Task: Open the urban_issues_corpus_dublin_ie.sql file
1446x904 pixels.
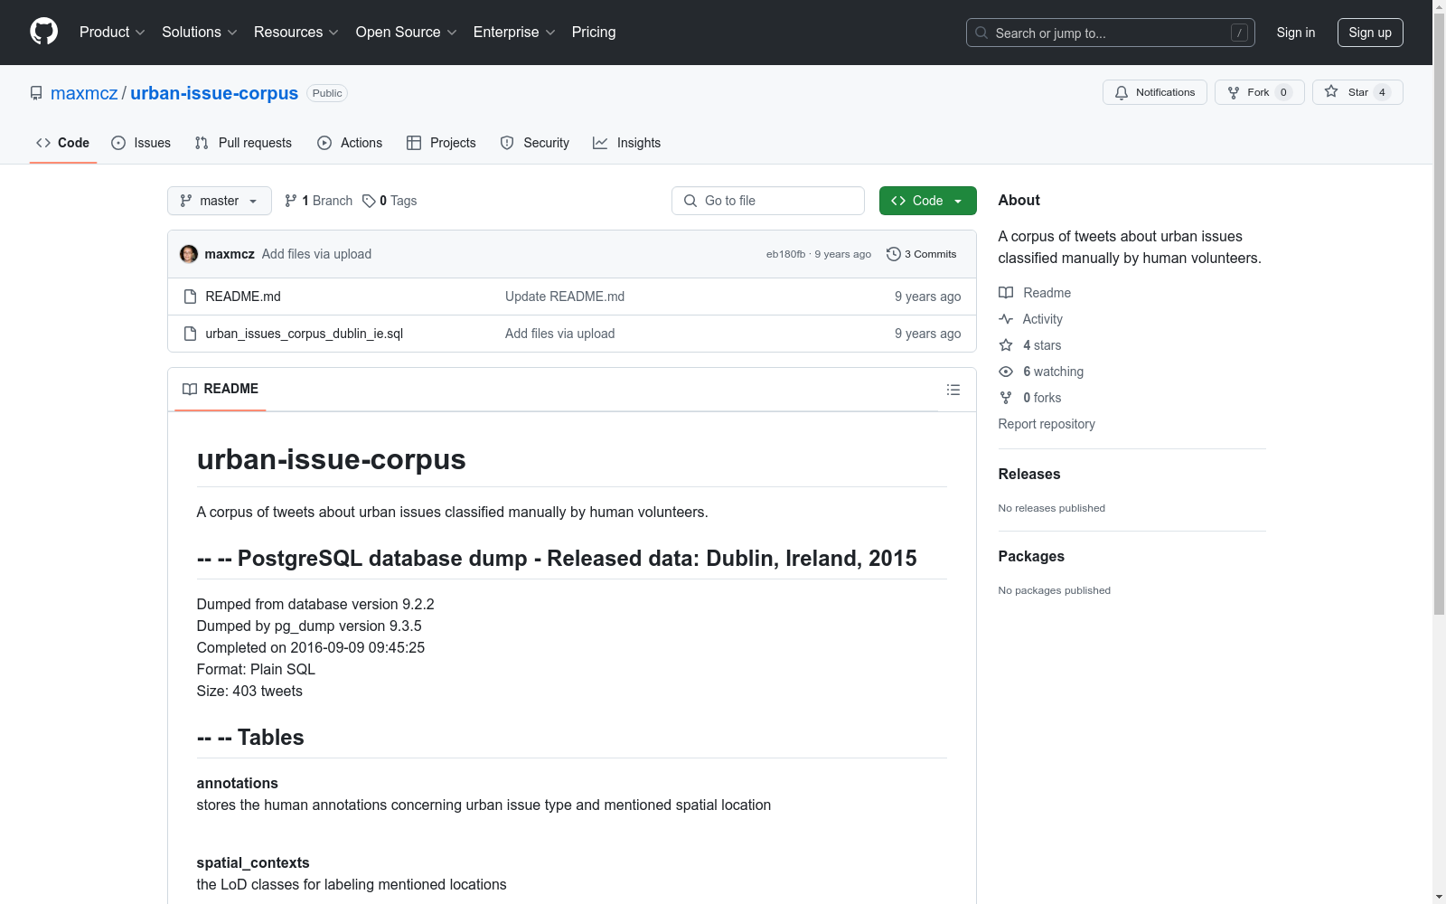Action: pos(305,334)
